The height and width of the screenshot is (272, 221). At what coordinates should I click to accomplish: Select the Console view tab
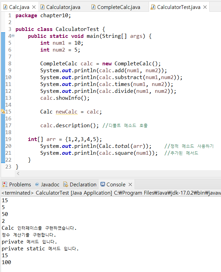click(116, 184)
